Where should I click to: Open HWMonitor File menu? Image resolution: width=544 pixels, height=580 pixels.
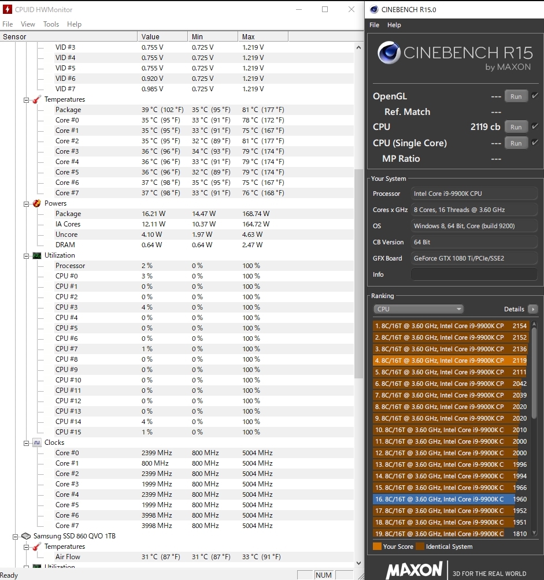[x=8, y=24]
